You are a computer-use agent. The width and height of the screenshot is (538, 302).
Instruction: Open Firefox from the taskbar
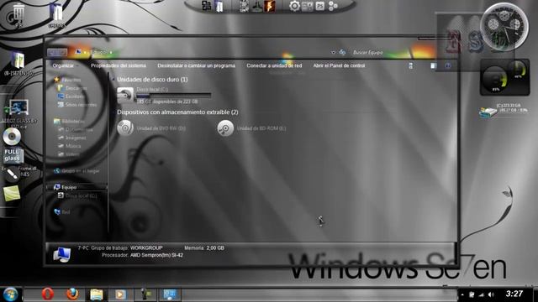pyautogui.click(x=72, y=294)
